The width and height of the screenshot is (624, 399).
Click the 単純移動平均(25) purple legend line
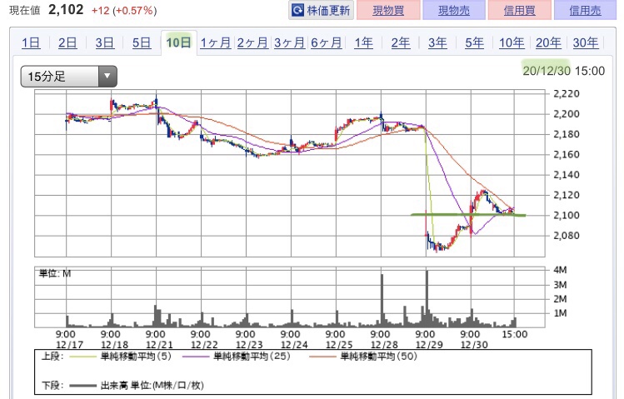tap(196, 357)
